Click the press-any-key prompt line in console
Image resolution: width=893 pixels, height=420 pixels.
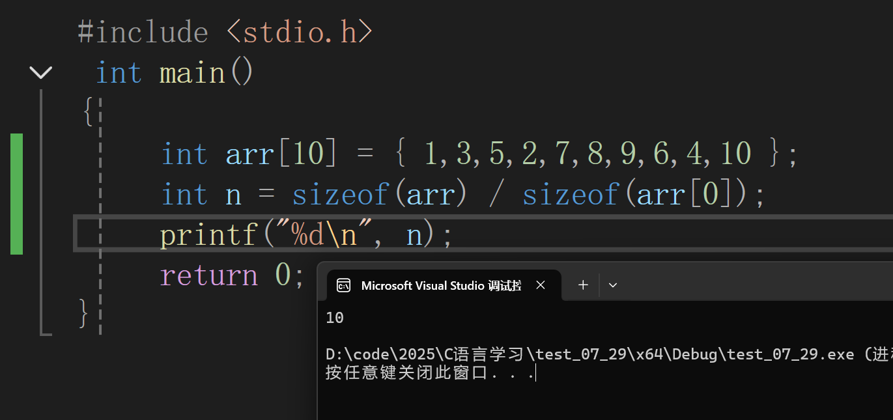click(x=429, y=374)
